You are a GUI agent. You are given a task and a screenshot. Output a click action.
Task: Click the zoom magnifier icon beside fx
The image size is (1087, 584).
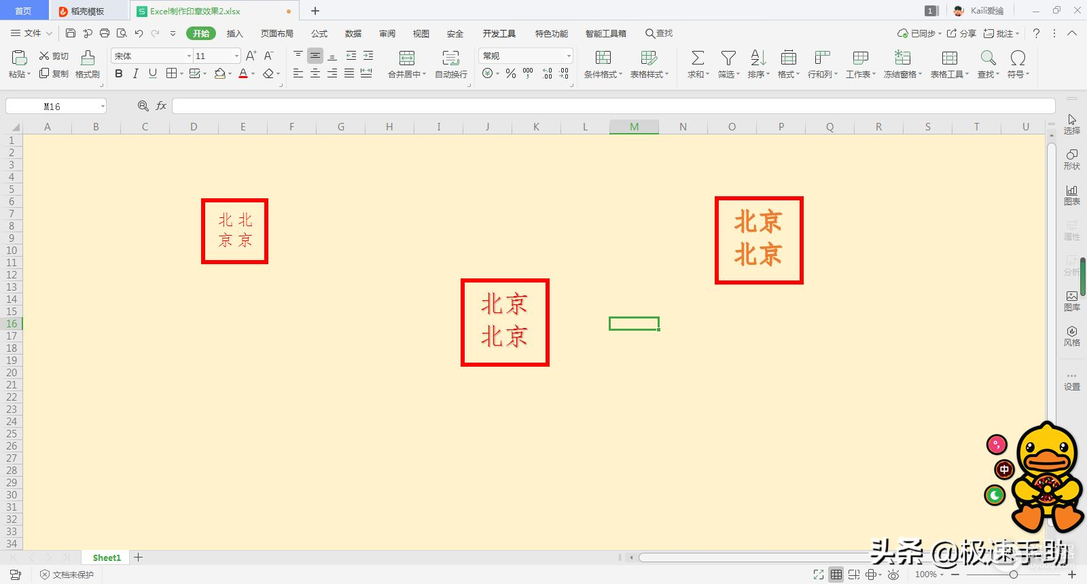[143, 106]
